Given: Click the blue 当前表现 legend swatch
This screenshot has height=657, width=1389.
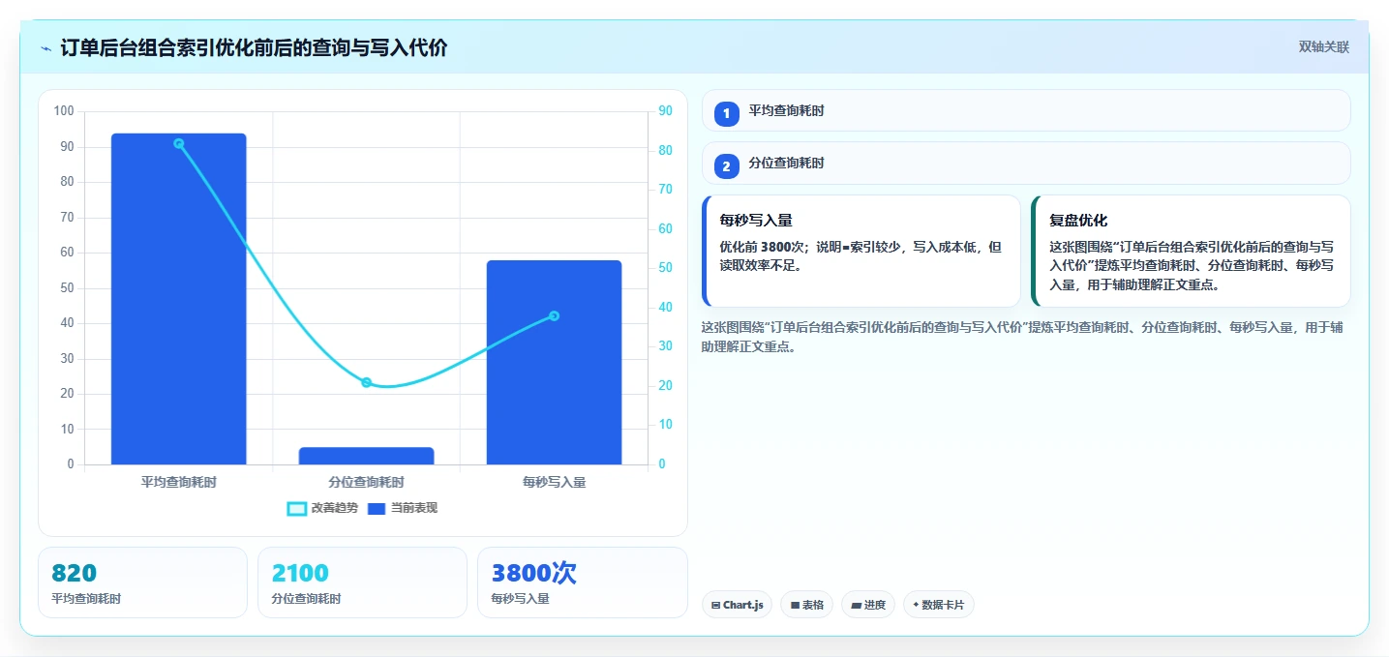Looking at the screenshot, I should click(x=377, y=509).
